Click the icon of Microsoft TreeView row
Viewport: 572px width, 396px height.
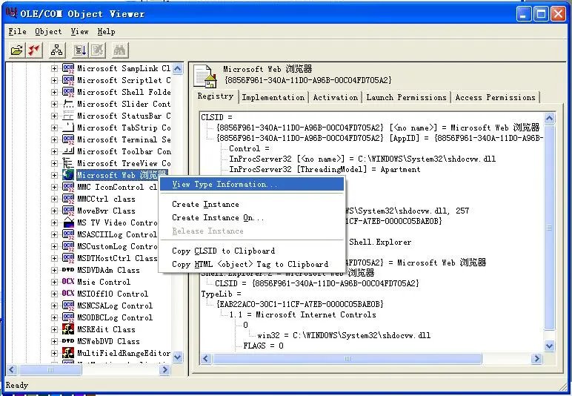coord(68,163)
